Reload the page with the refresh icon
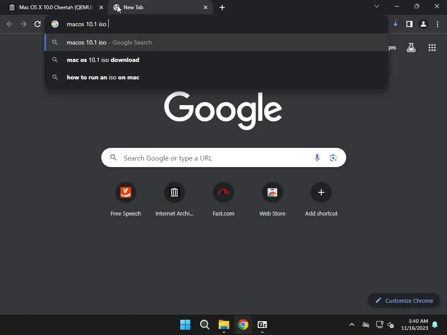447x335 pixels. pyautogui.click(x=38, y=24)
